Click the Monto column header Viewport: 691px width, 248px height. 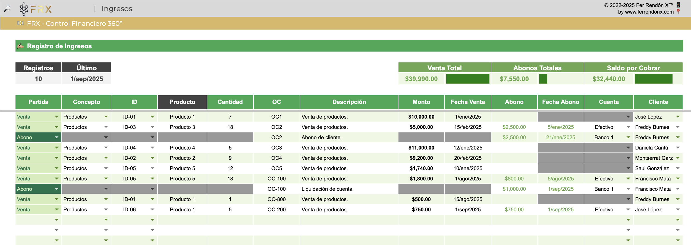[x=421, y=102]
